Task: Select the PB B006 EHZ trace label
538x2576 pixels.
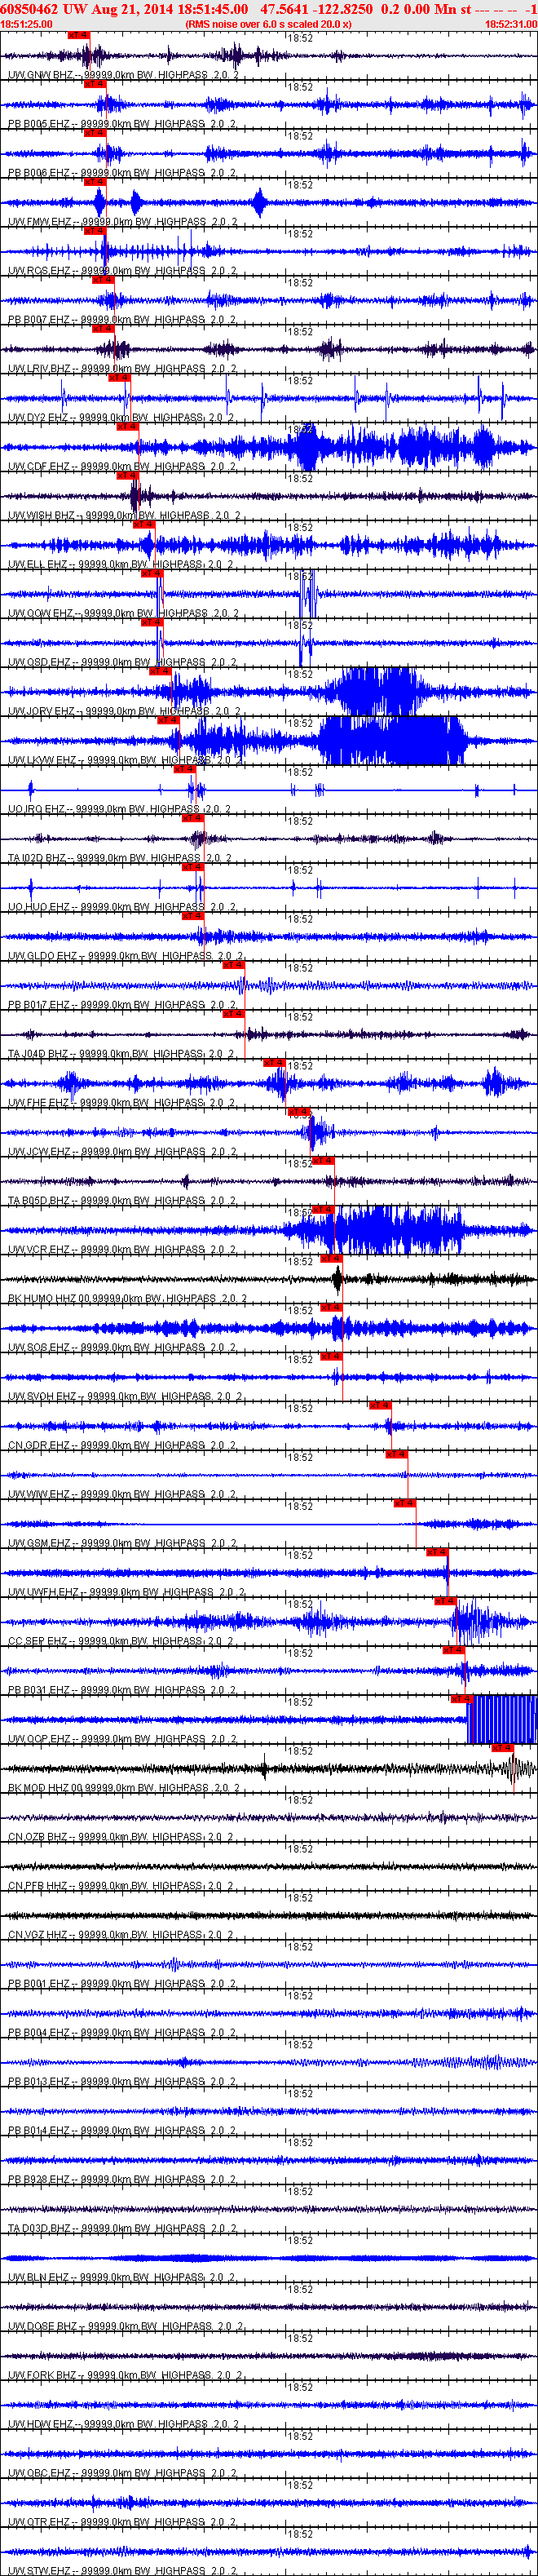Action: pyautogui.click(x=123, y=173)
